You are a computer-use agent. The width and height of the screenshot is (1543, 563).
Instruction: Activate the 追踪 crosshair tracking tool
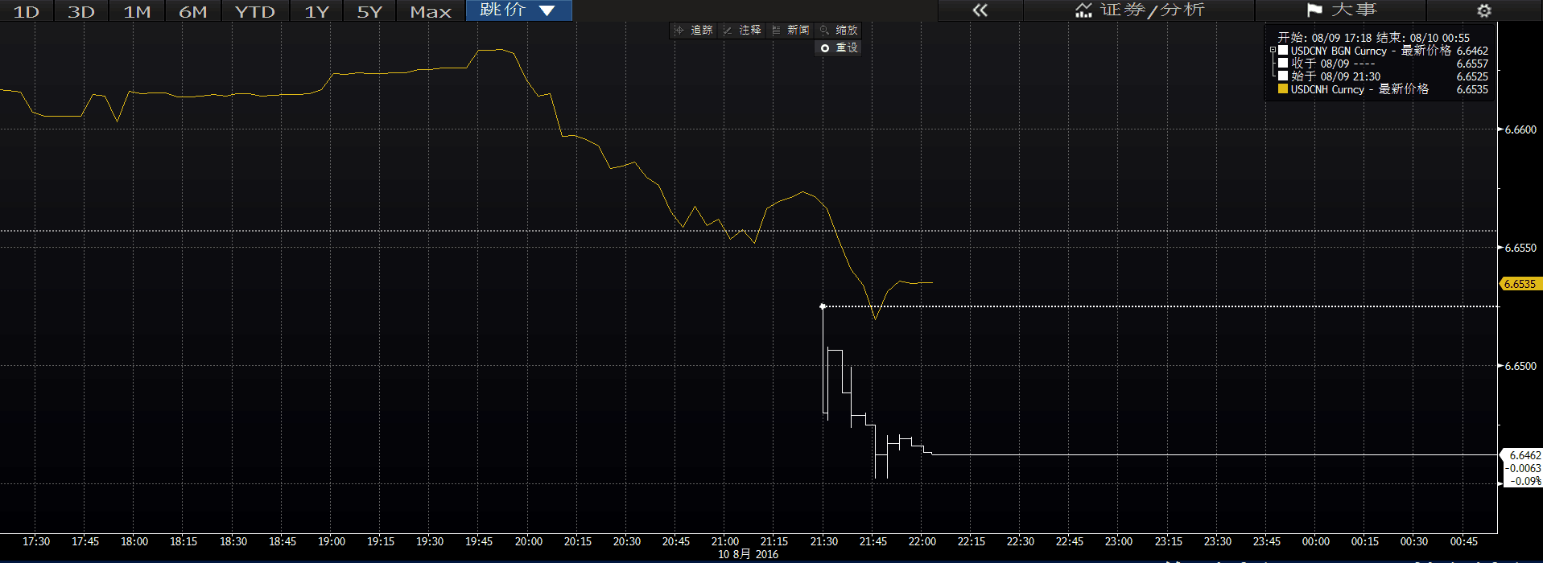pyautogui.click(x=694, y=30)
